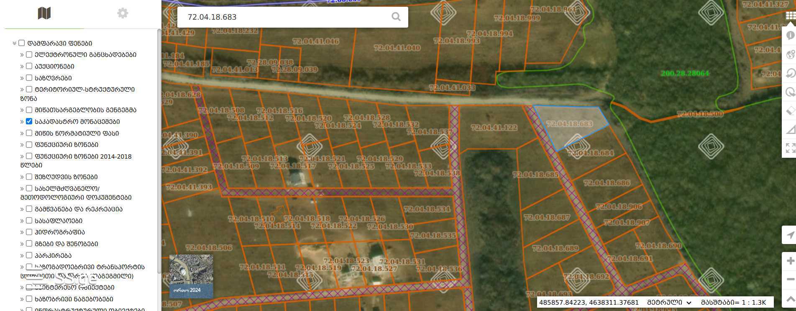Zoom out with minus button
796x311 pixels.
pos(790,279)
